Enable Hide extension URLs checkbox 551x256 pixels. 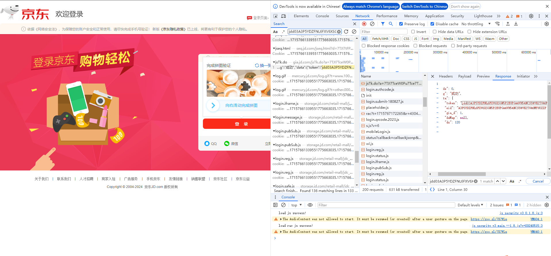click(469, 32)
